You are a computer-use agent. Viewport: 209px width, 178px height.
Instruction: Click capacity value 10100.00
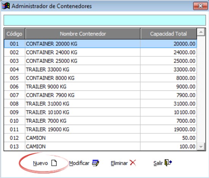point(185,112)
